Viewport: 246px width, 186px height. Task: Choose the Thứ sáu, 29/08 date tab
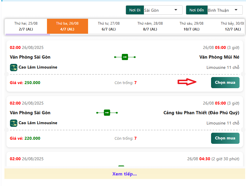pos(191,26)
